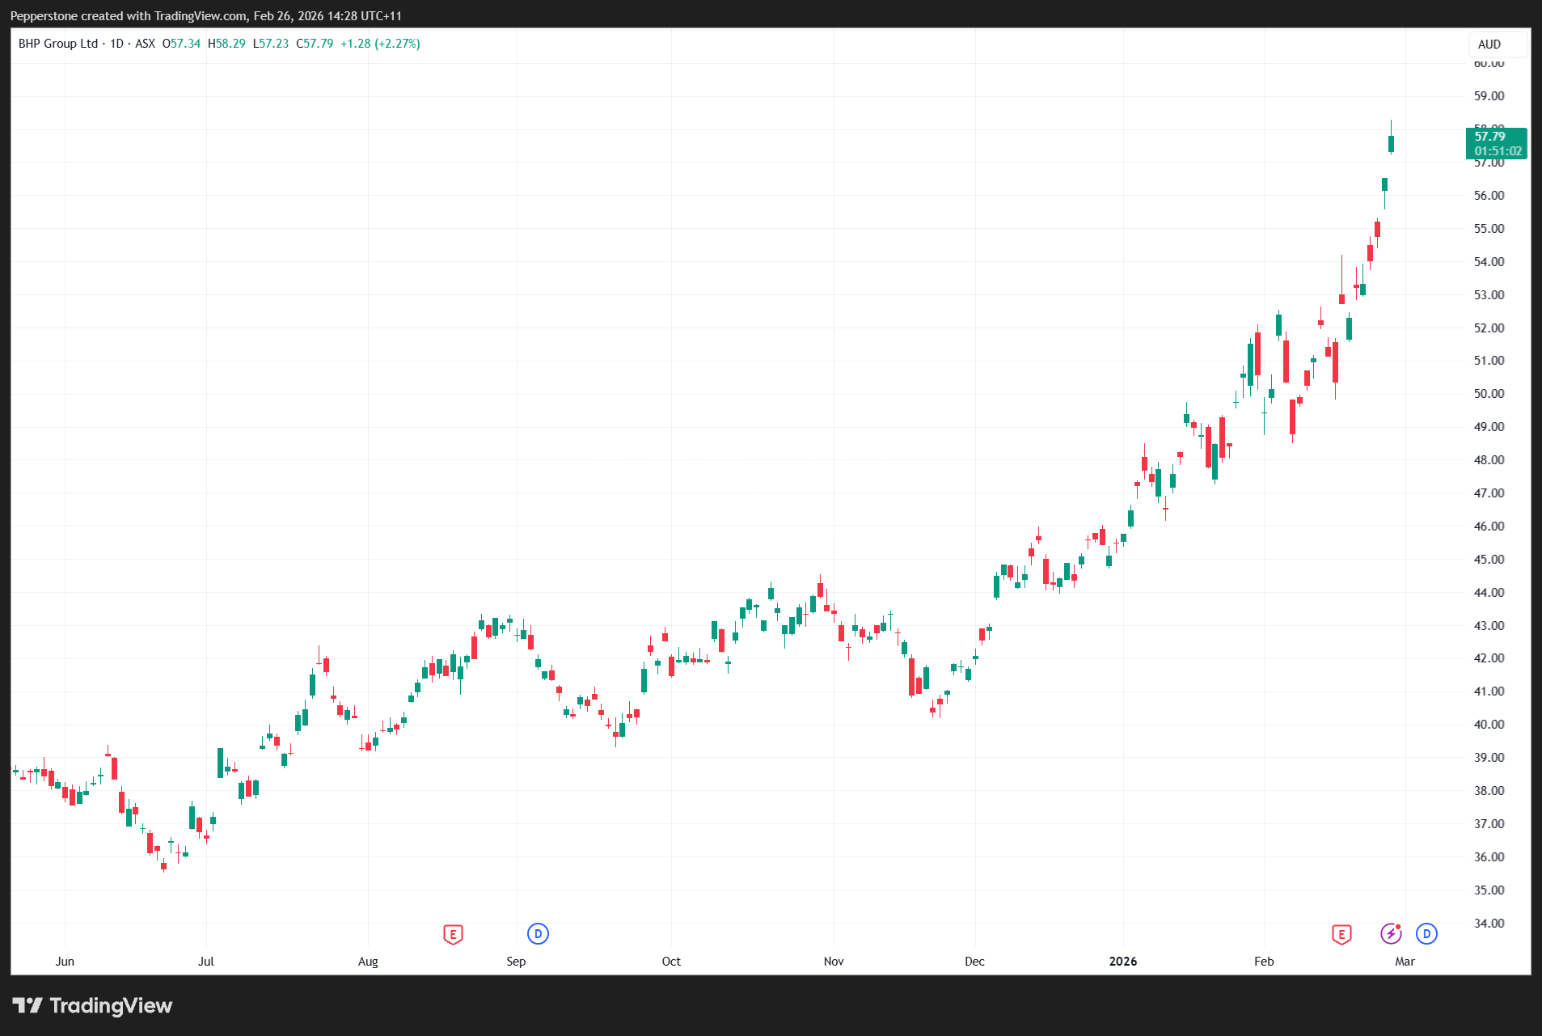Click the +1.28 (+2.27%) change value

tap(380, 44)
